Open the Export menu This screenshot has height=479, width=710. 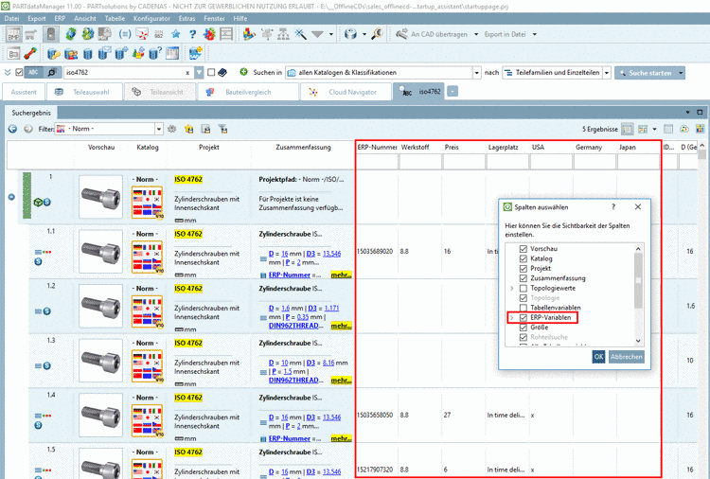tap(37, 19)
